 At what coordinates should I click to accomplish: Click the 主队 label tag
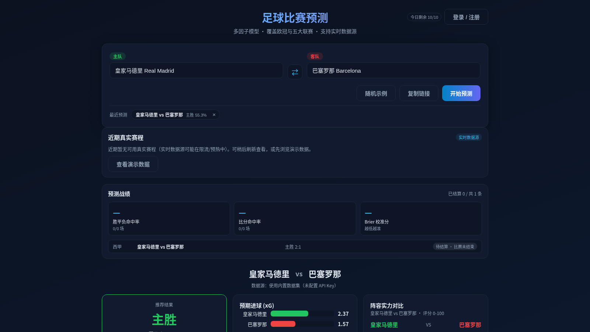[x=118, y=56]
